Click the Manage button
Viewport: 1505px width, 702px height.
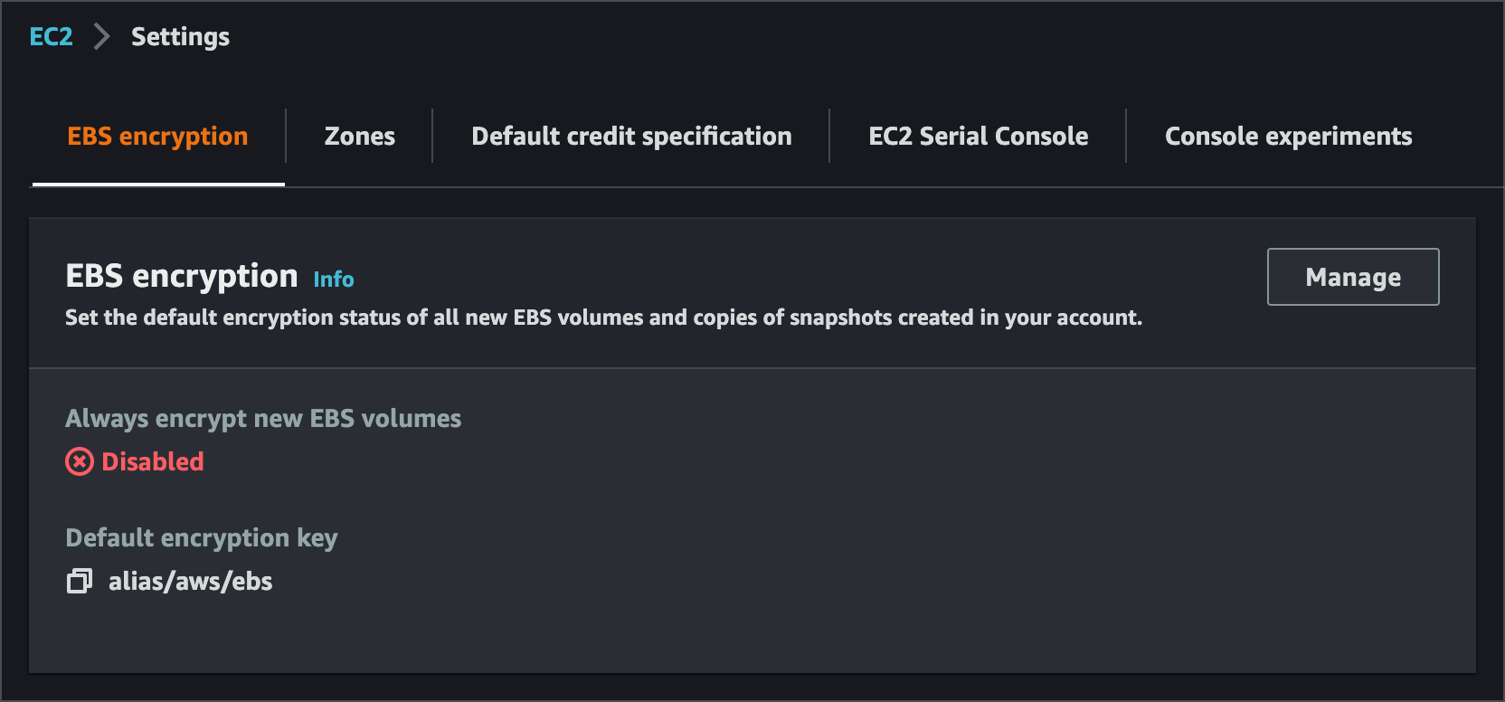pos(1352,277)
